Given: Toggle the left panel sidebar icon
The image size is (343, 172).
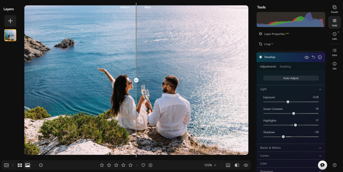Looking at the screenshot, I should click(x=6, y=165).
